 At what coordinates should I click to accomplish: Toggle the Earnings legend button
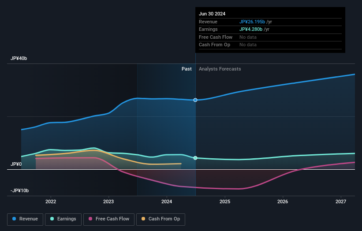(x=63, y=219)
